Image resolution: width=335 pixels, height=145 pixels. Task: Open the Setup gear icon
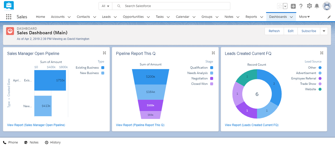[309, 6]
